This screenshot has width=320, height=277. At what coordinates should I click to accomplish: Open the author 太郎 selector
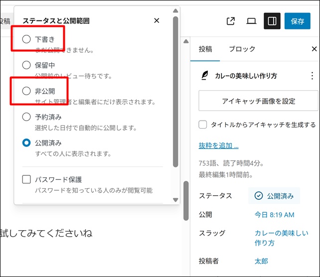coord(262,261)
